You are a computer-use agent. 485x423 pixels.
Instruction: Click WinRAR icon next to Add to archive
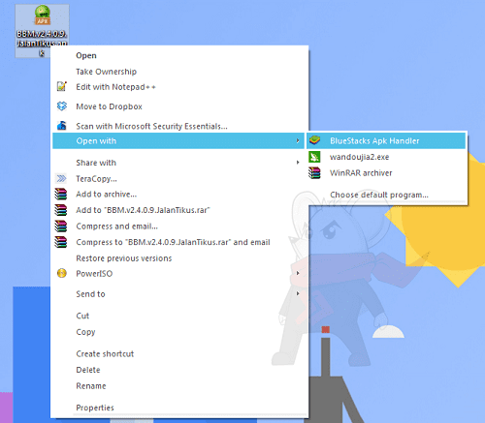[61, 194]
